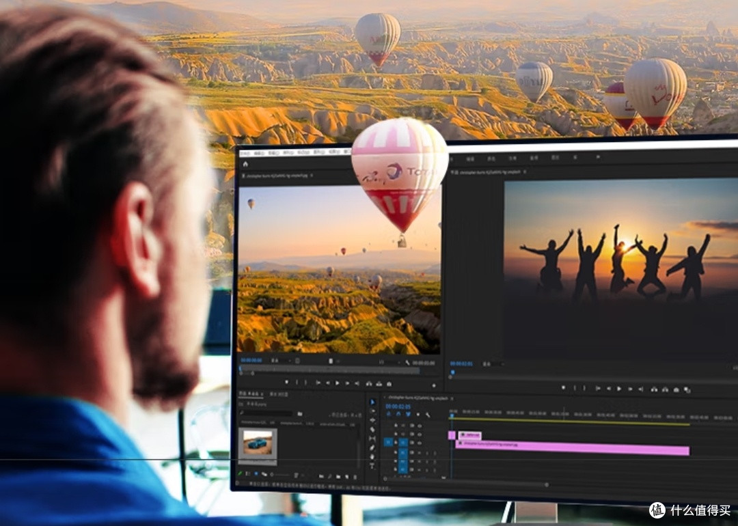Toggle Comparison View in Program monitor

pyautogui.click(x=687, y=390)
